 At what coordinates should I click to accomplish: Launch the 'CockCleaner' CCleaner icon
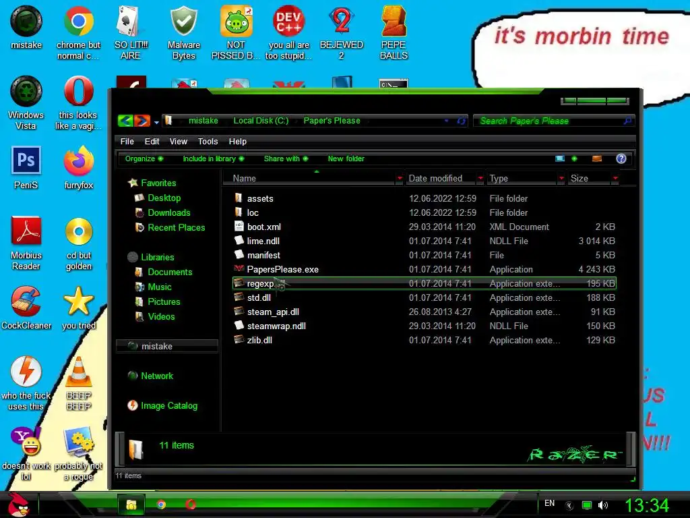26,308
